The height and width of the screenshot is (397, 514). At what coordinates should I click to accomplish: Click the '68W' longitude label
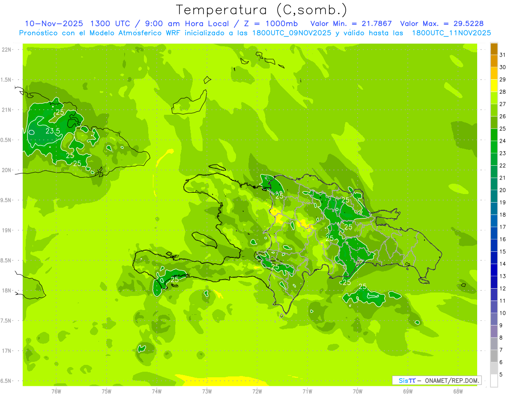point(458,391)
